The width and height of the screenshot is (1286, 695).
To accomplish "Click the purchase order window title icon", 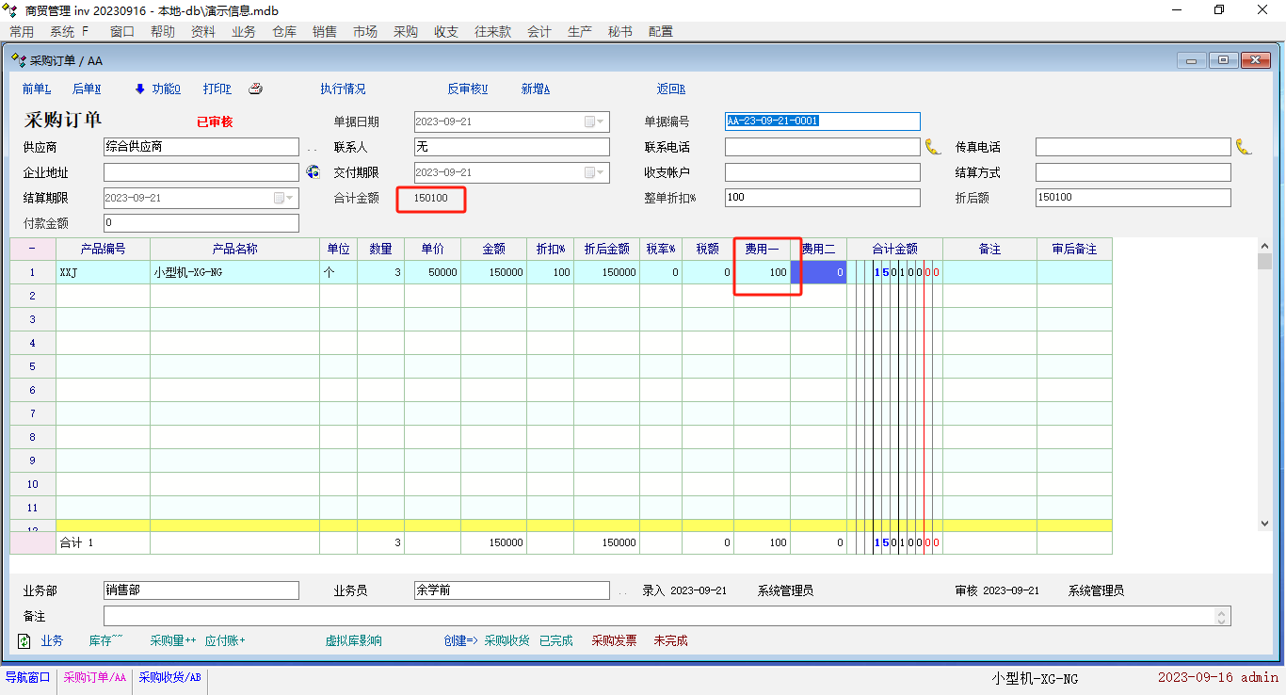I will (x=17, y=60).
